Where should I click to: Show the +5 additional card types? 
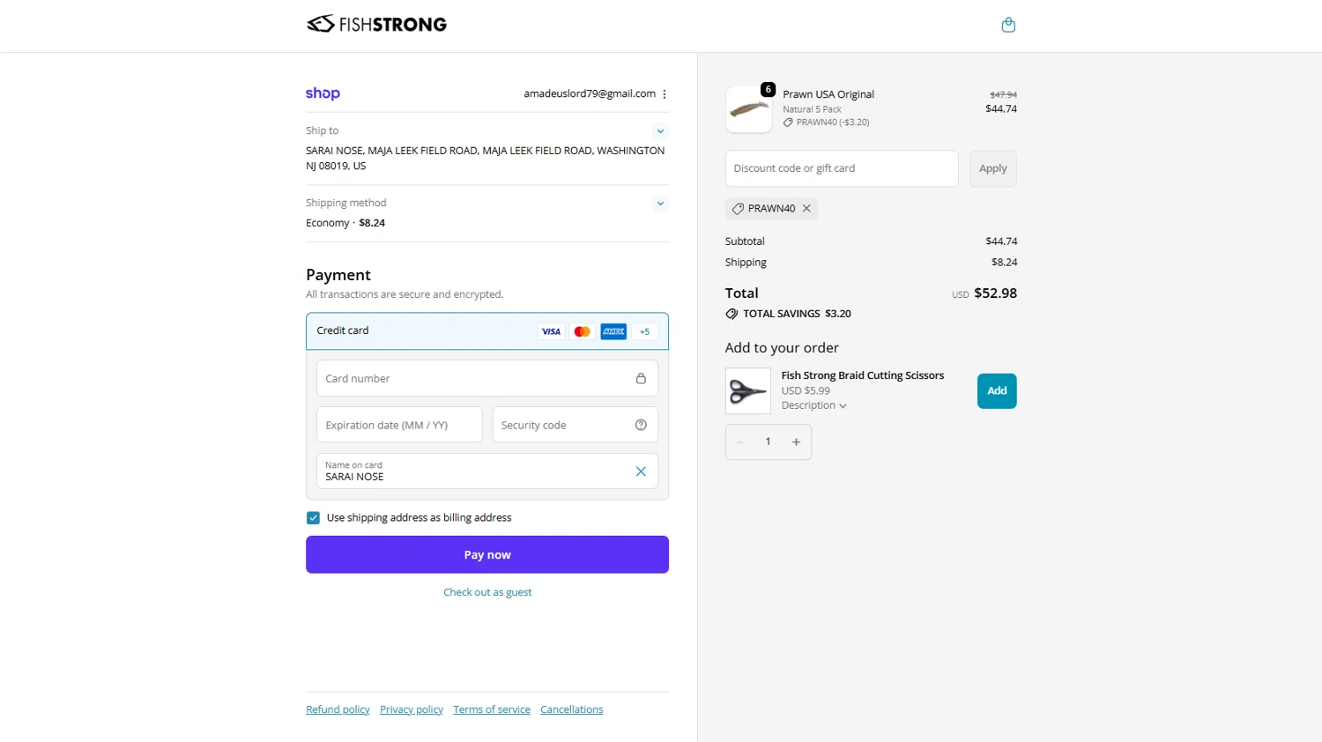(644, 331)
